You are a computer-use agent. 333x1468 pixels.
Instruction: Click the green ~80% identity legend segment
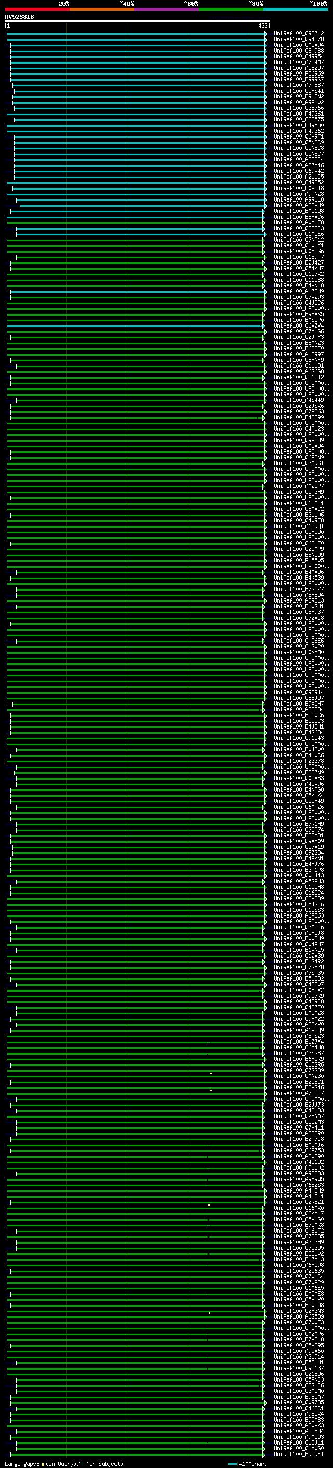[230, 9]
